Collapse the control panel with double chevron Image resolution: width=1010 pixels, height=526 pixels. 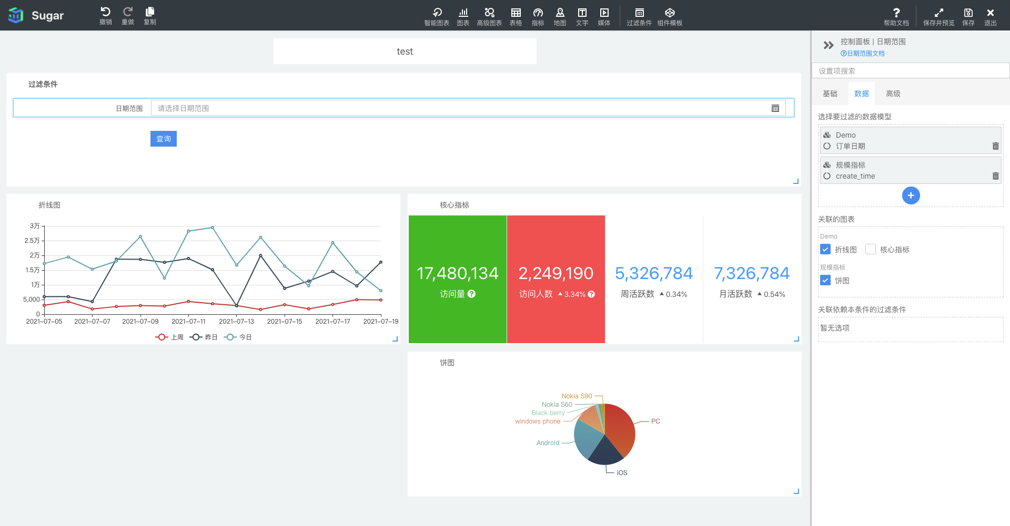tap(829, 46)
